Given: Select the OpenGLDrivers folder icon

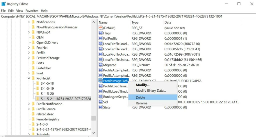Looking at the screenshot, I should [x=33, y=42].
